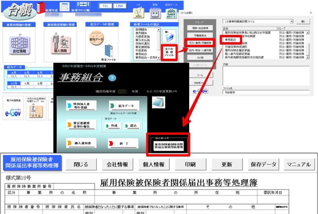Select 健保・社会保険 group button
Image resolution: width=318 pixels, height=214 pixels.
200,28
